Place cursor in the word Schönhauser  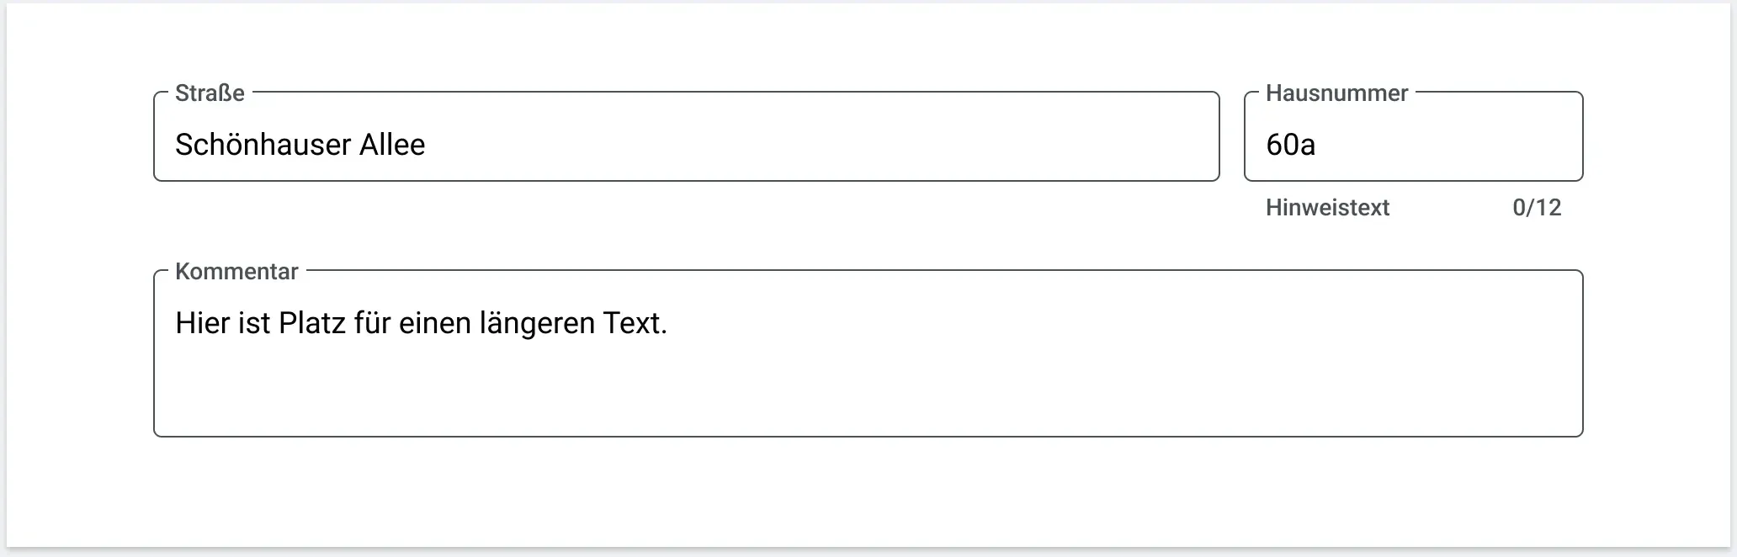263,145
